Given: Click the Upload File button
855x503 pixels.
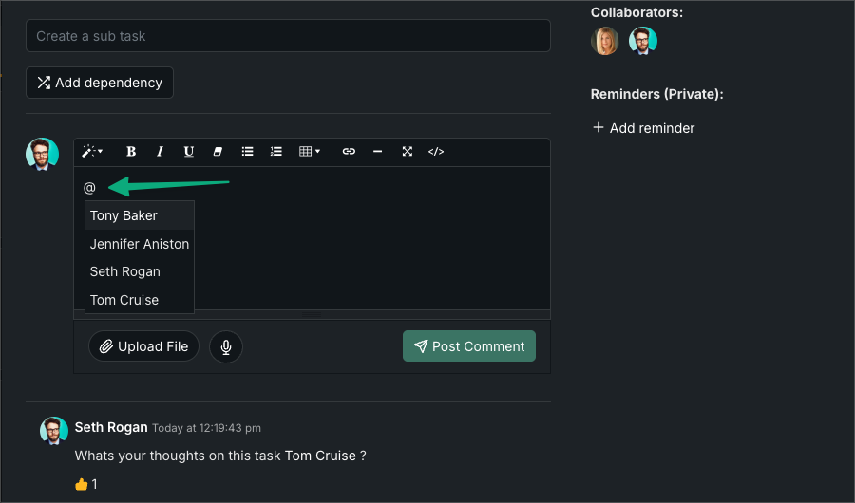Looking at the screenshot, I should coord(143,346).
